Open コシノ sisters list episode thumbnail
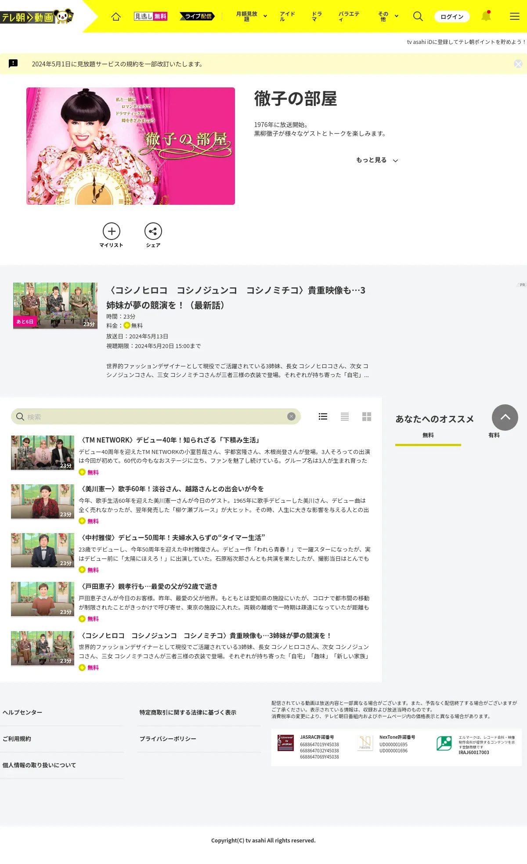527x864 pixels. pos(43,649)
